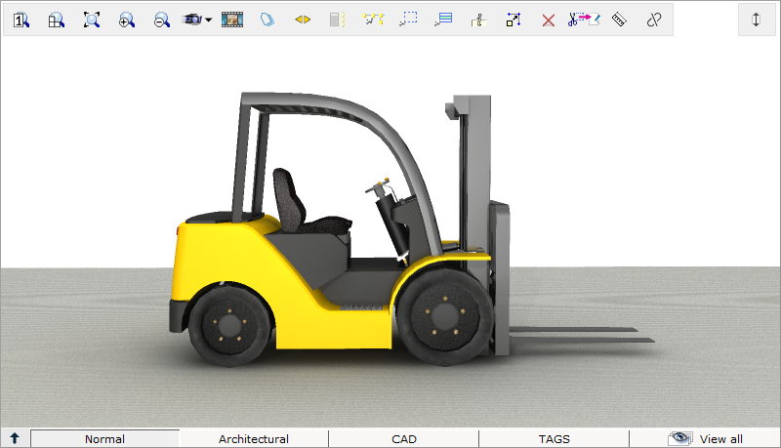The height and width of the screenshot is (448, 781).
Task: Click the grey list with yellow dots icon
Action: tap(337, 20)
